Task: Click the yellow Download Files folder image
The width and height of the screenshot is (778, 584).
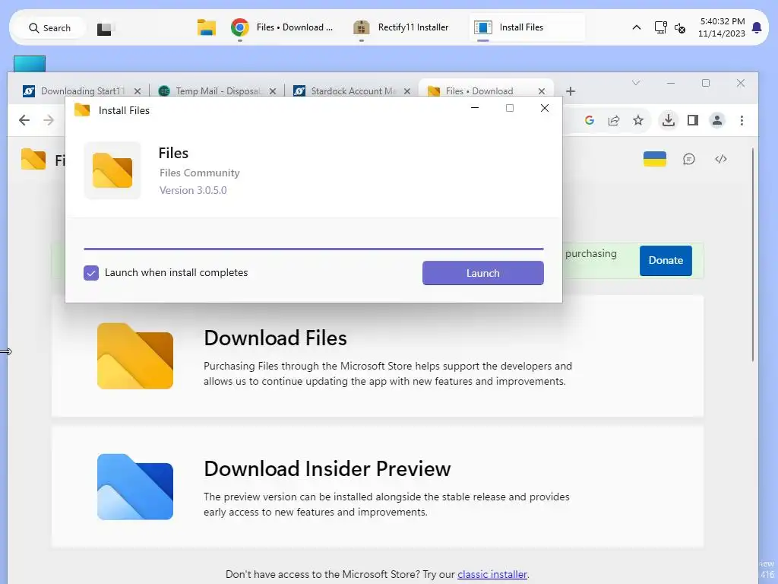Action: pos(135,356)
